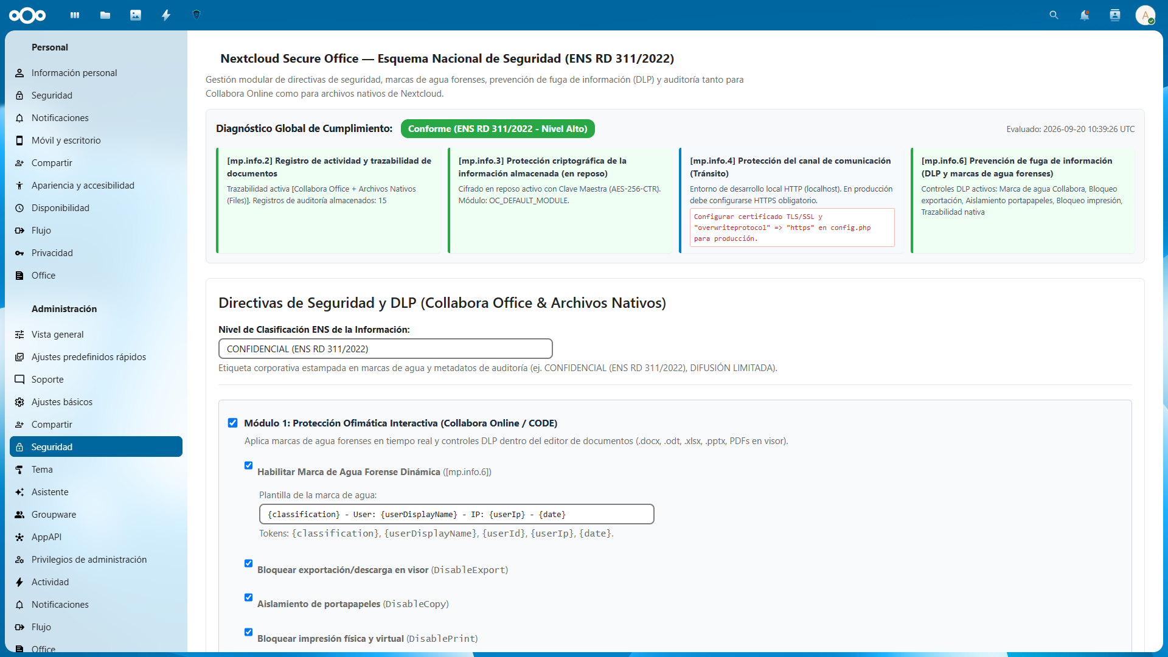Show notifications via the header bell icon
The image size is (1168, 657).
(x=1085, y=15)
